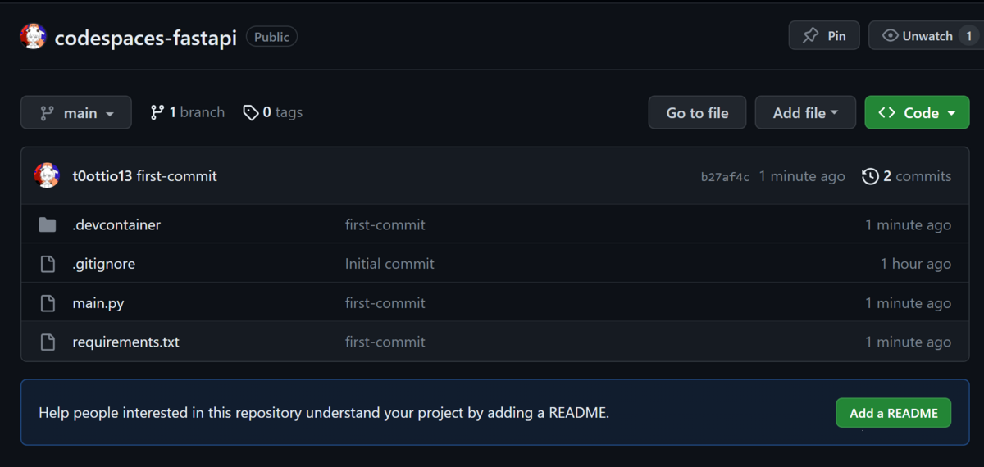Open the requirements.txt file link

125,342
